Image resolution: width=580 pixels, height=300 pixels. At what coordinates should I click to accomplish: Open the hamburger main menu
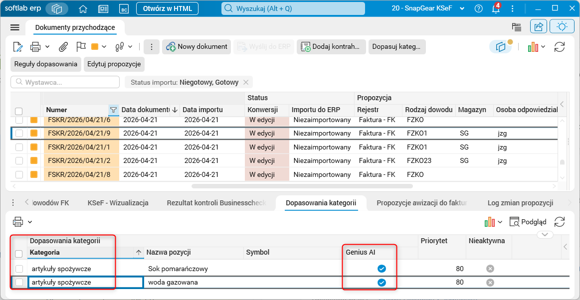click(15, 27)
